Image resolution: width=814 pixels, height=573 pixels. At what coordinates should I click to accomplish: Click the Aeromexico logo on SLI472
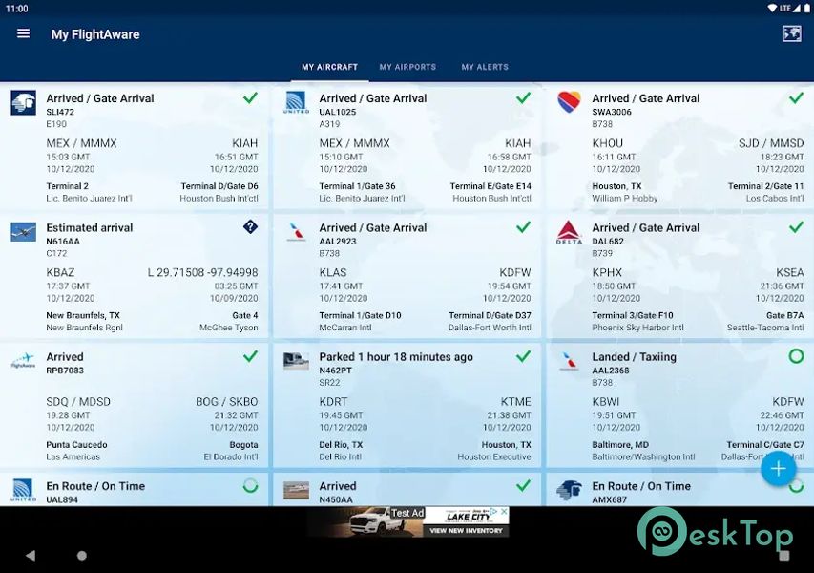tap(24, 103)
